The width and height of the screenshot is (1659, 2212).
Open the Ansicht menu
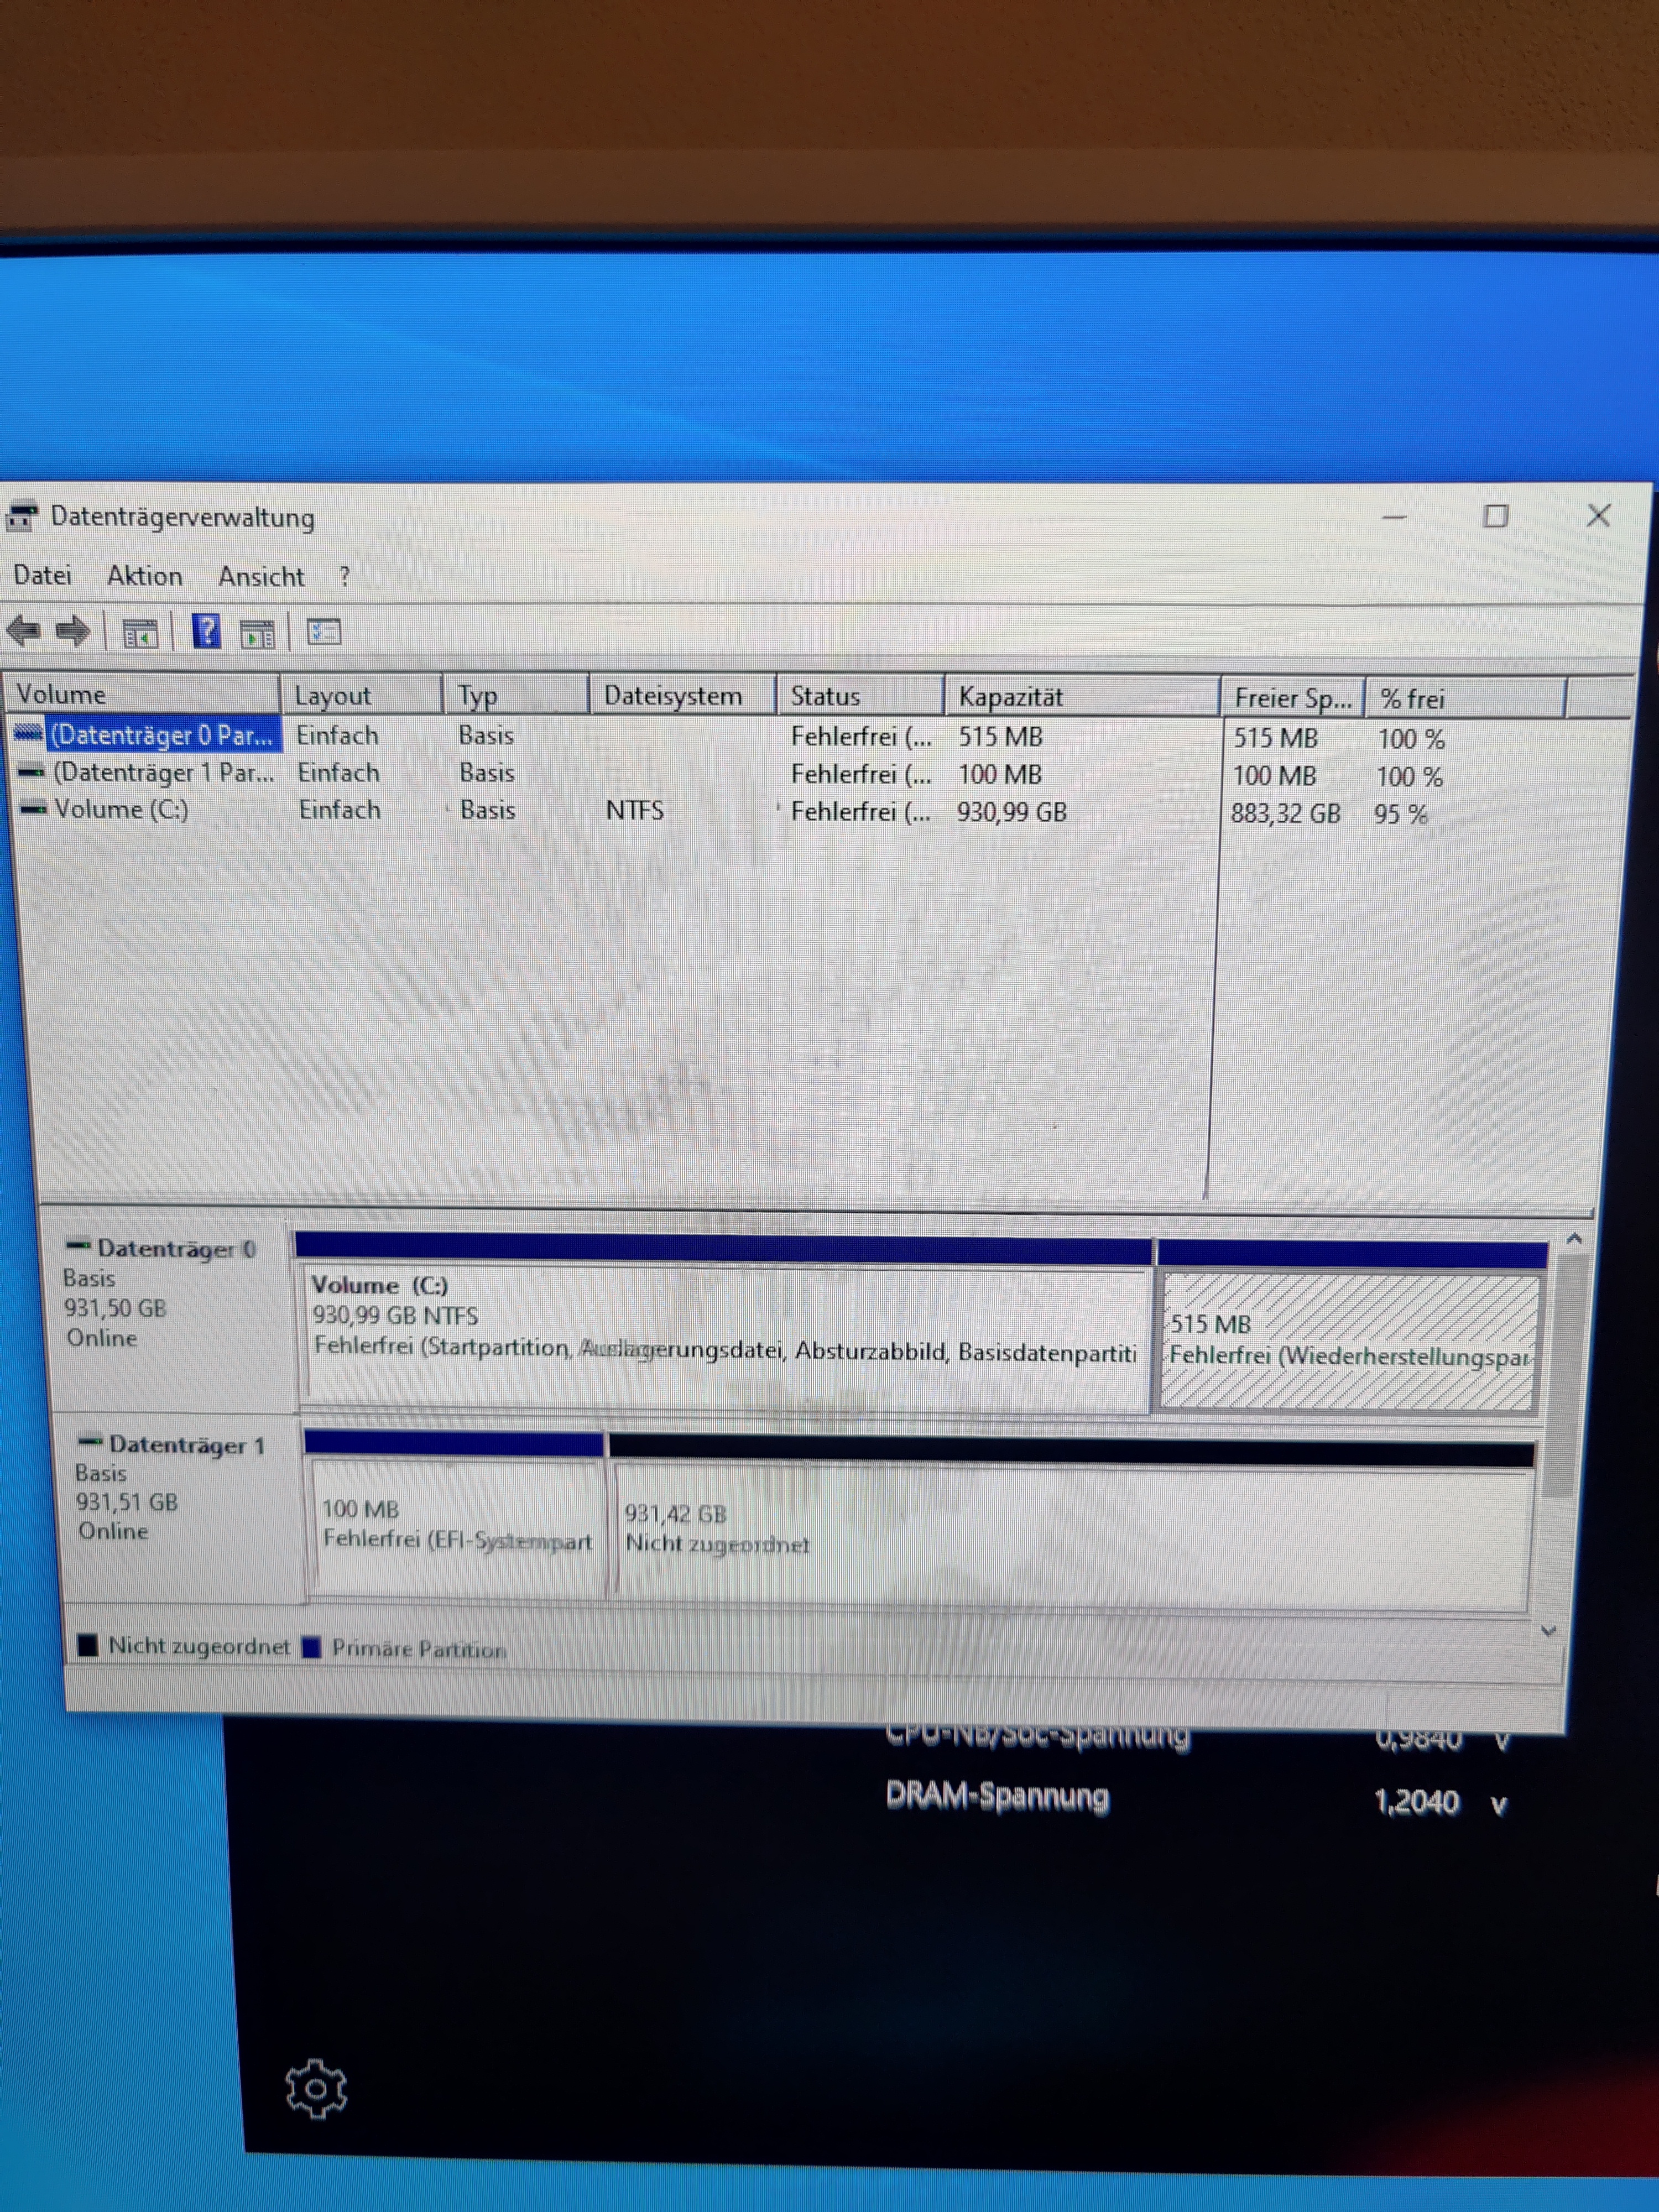(261, 577)
